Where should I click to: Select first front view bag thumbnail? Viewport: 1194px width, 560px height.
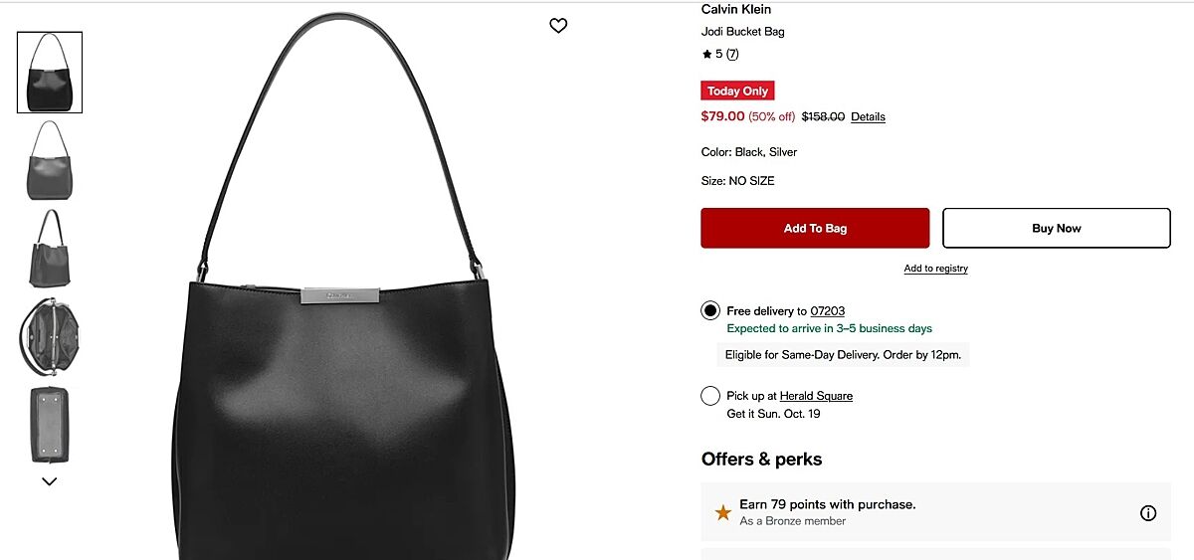(x=50, y=73)
